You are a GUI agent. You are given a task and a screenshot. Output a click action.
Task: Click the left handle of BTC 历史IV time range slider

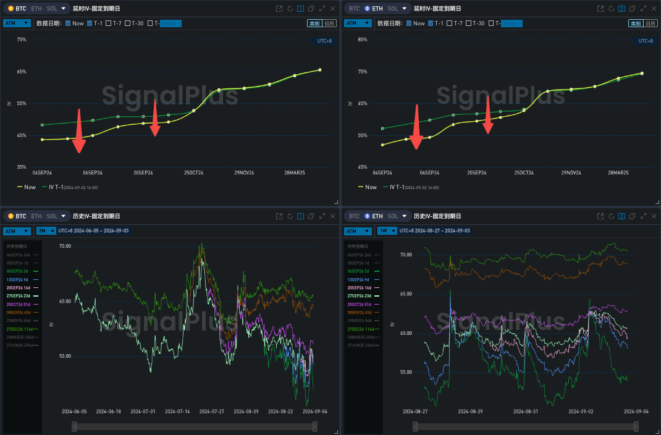point(74,426)
